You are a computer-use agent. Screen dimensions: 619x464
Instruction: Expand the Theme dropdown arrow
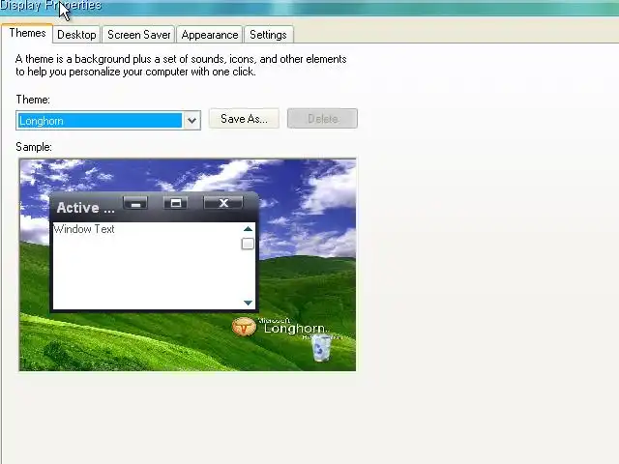[x=192, y=120]
